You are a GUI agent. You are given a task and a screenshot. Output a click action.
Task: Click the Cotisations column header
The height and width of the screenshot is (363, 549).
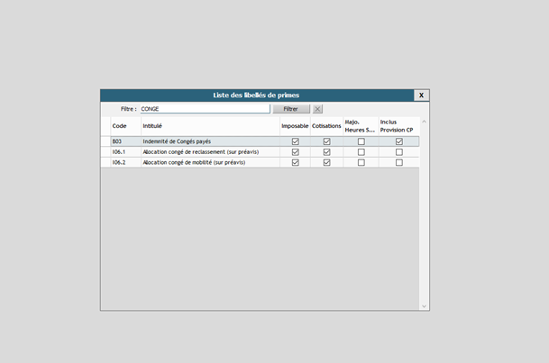(x=326, y=126)
